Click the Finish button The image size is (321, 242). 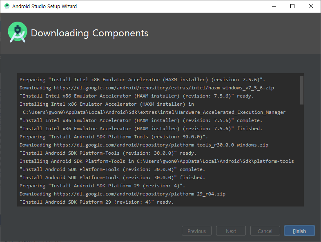[x=299, y=231]
